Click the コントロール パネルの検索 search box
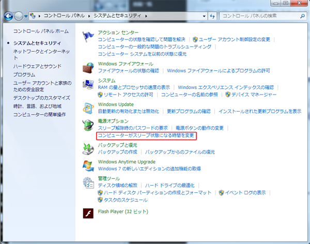310x244 pixels. point(258,17)
